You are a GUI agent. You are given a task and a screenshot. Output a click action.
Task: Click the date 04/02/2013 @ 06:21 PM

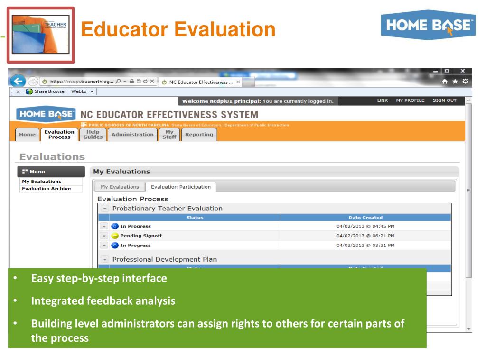[x=365, y=236]
